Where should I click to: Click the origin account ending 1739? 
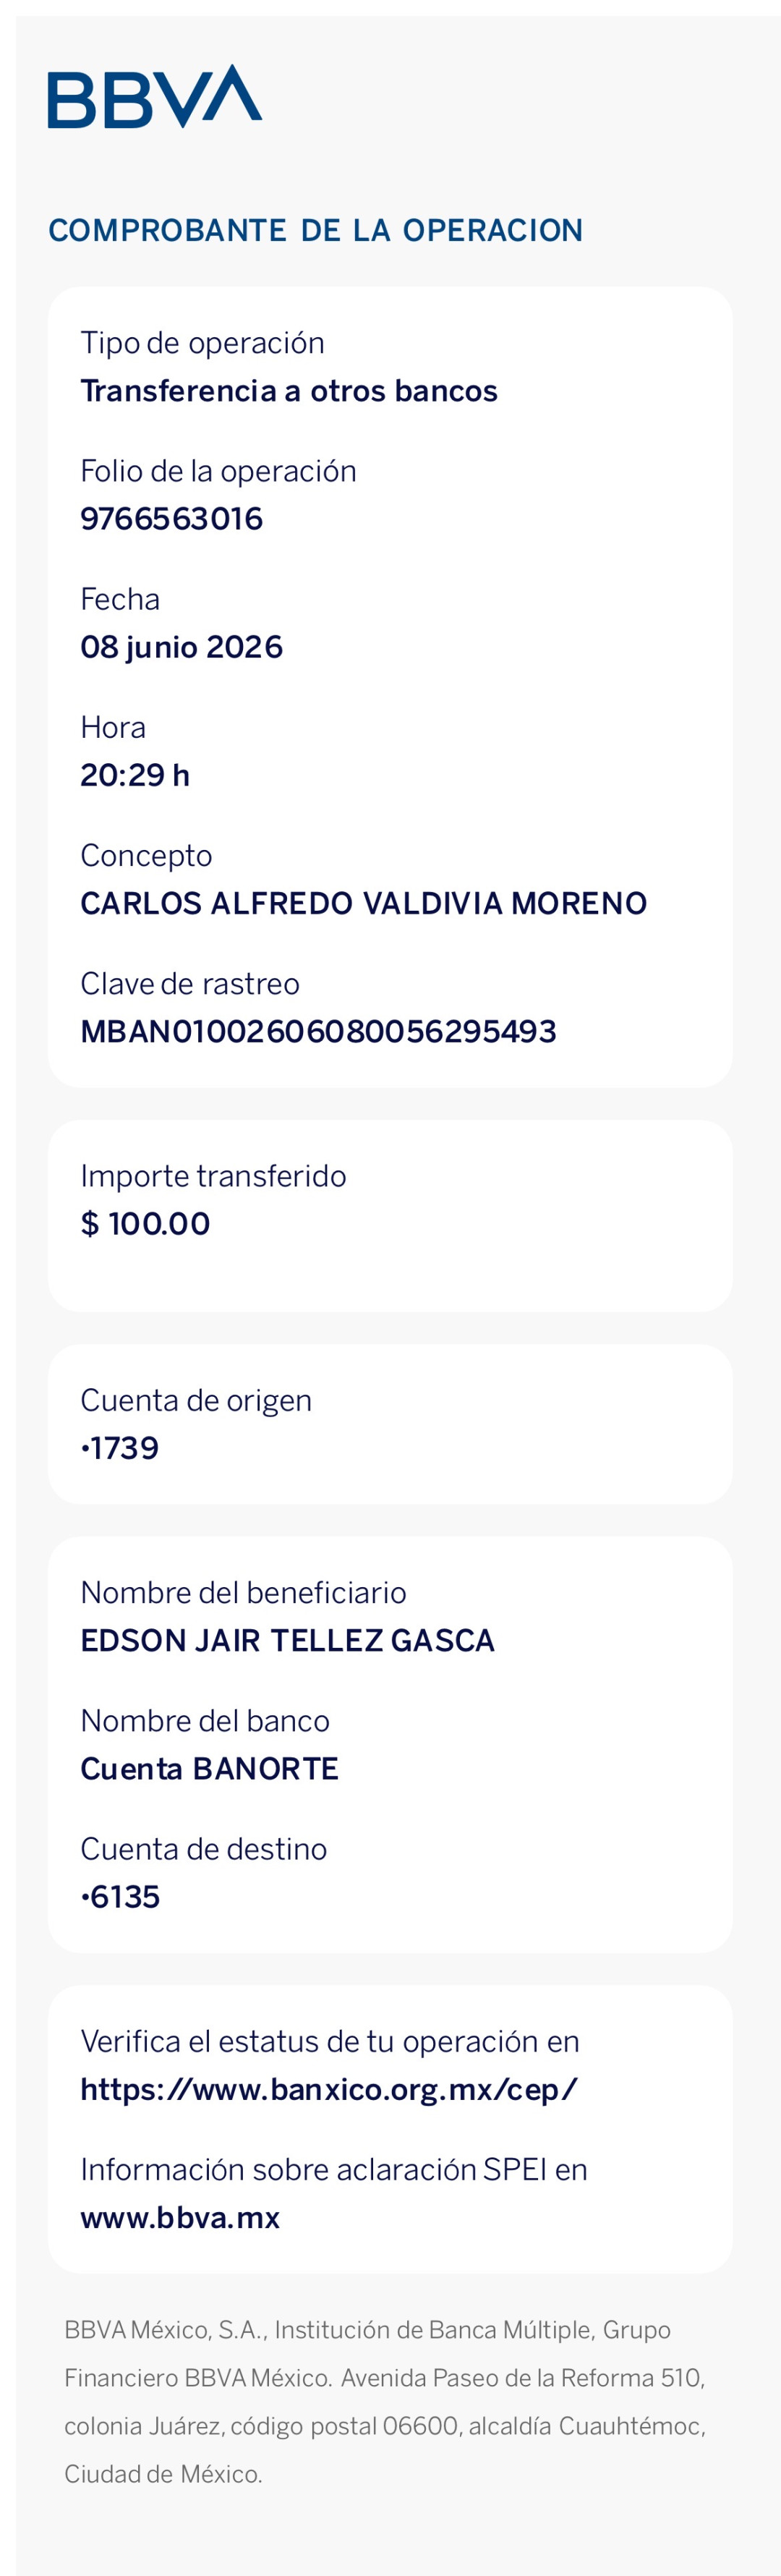tap(120, 1448)
